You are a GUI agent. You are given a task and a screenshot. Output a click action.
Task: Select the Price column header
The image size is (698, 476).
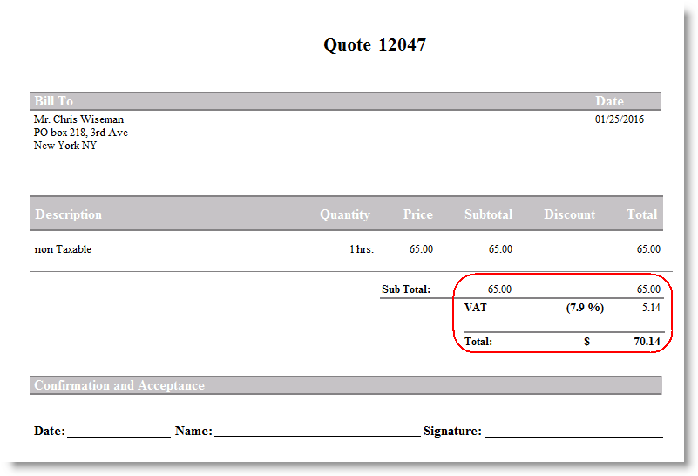pyautogui.click(x=418, y=214)
